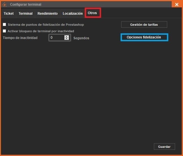Open Gestión de tarifas

144,25
